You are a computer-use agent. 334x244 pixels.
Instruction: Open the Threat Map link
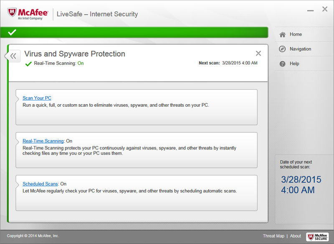273,236
